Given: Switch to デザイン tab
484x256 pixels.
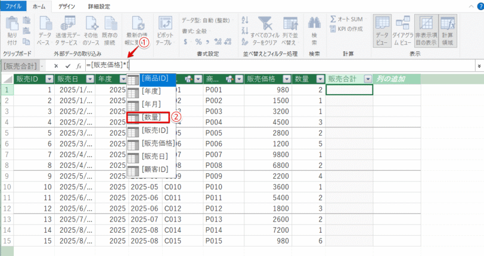Looking at the screenshot, I should coord(67,6).
